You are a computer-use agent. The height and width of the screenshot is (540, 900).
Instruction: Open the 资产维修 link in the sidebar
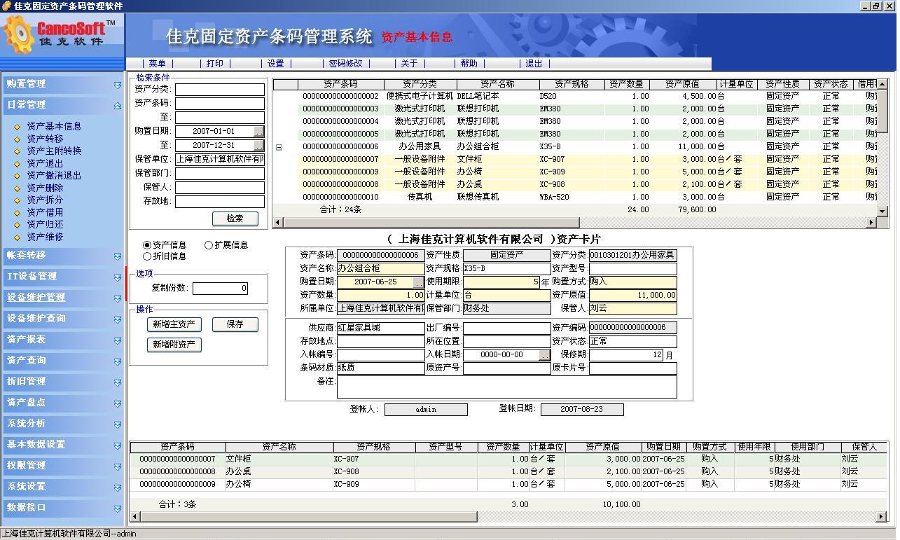coord(45,237)
